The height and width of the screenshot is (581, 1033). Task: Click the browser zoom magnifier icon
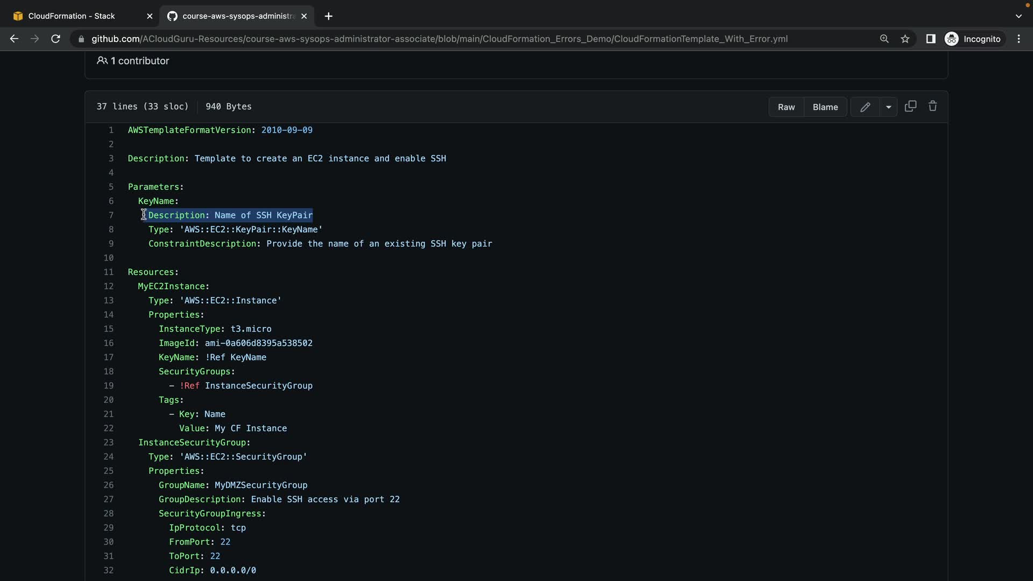tap(884, 39)
